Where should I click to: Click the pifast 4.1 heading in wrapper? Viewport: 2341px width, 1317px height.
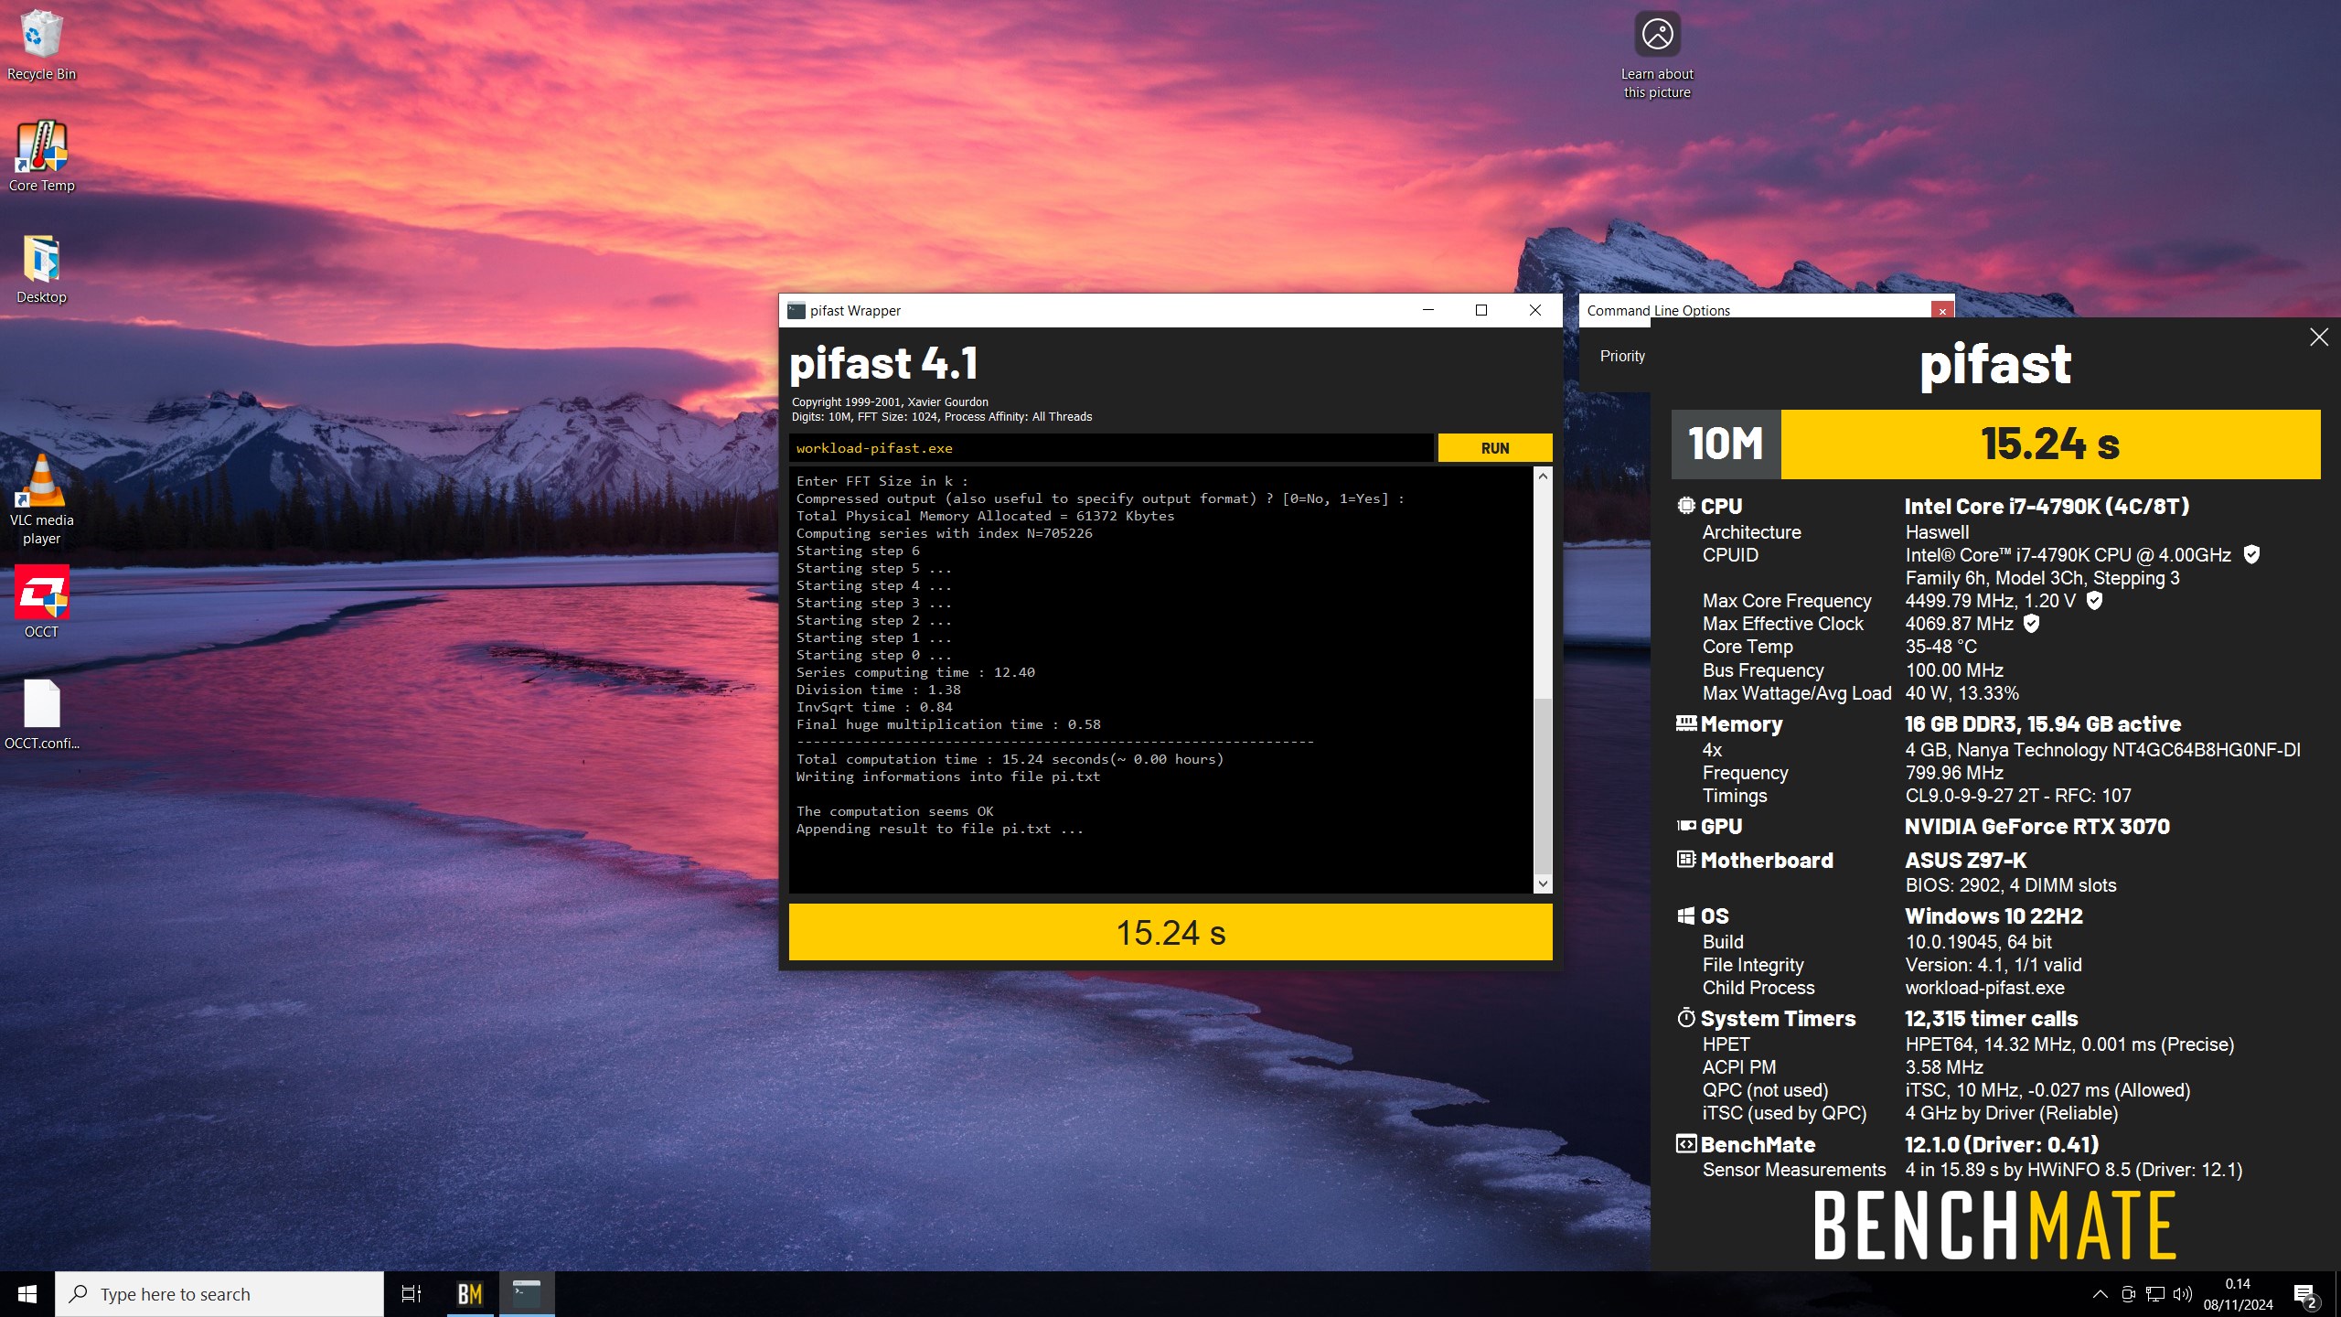pyautogui.click(x=883, y=363)
